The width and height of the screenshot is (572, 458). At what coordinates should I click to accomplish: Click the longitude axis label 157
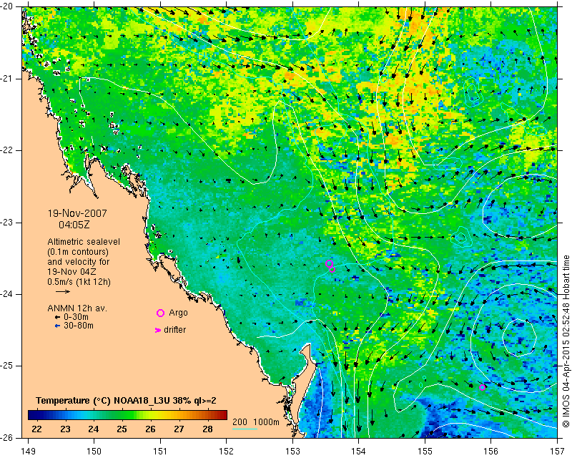(x=557, y=452)
